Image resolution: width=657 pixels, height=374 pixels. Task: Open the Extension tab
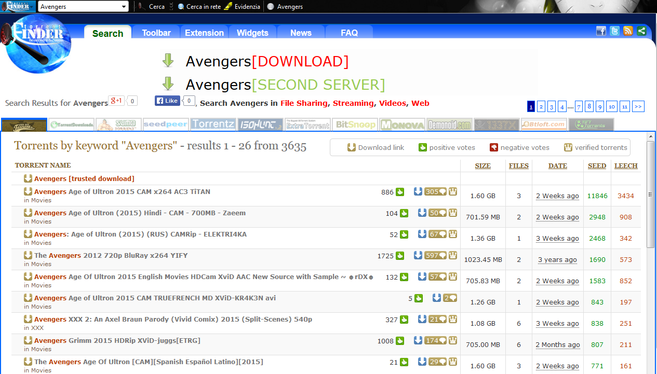point(204,32)
